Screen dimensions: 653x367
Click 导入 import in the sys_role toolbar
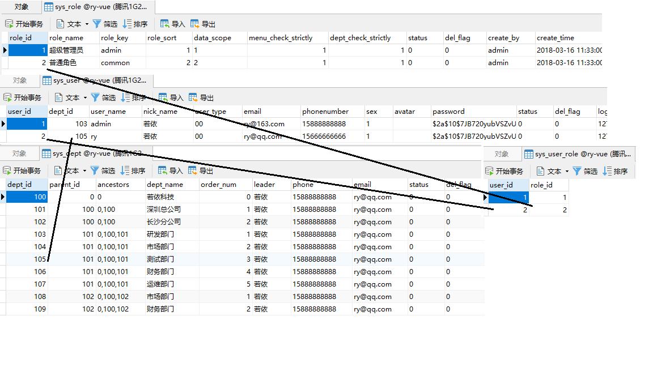click(x=172, y=24)
